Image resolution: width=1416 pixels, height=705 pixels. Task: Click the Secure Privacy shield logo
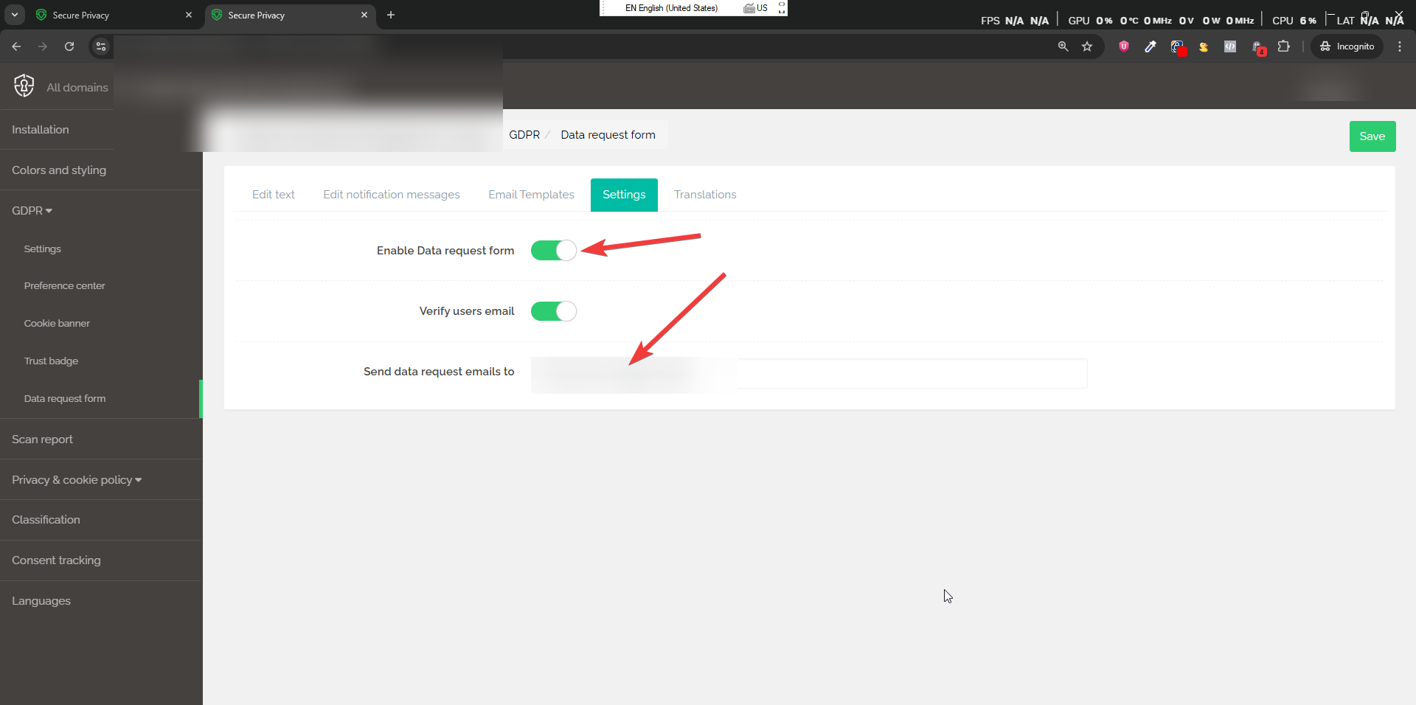(24, 86)
